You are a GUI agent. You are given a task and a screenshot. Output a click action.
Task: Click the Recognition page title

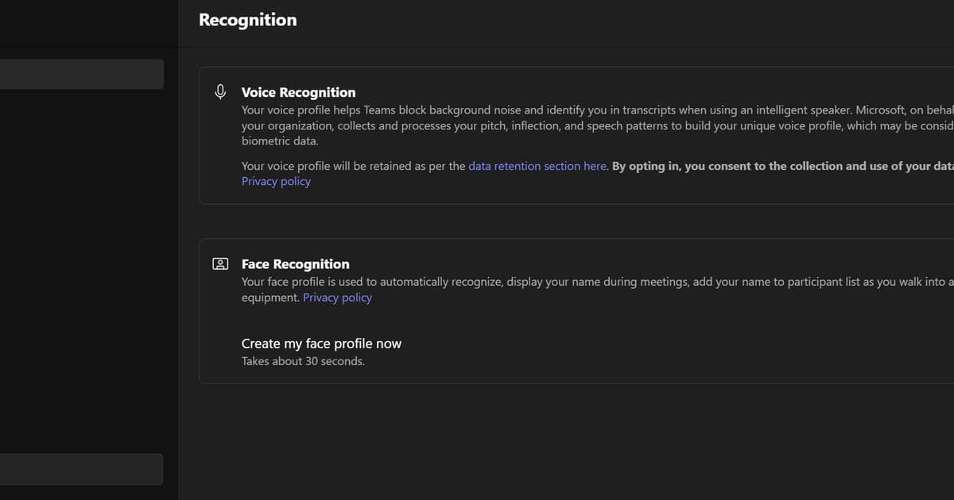point(247,20)
